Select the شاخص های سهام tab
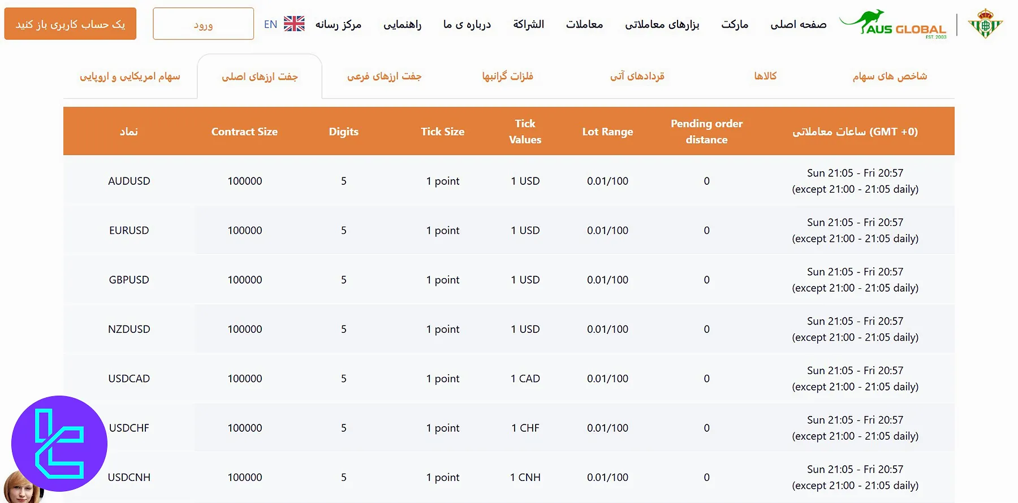The image size is (1018, 503). click(x=890, y=76)
